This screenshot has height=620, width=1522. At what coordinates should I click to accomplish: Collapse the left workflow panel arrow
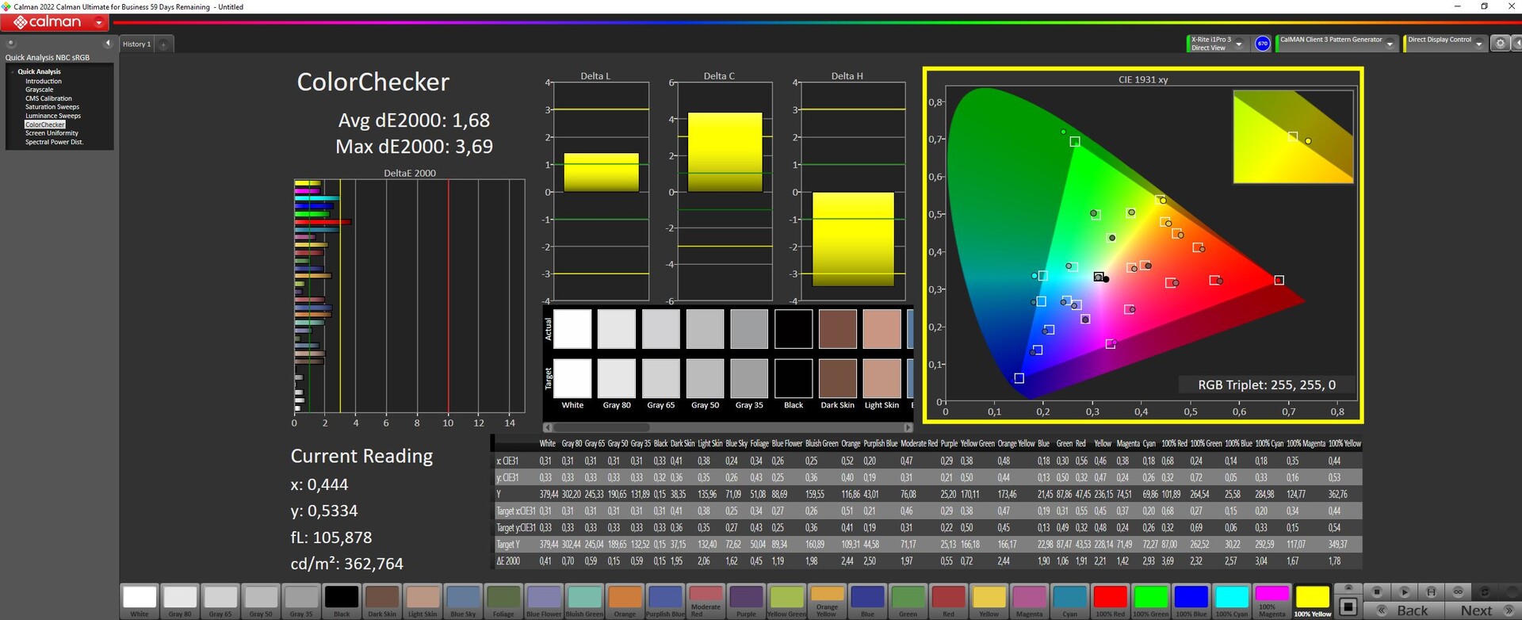click(x=108, y=43)
